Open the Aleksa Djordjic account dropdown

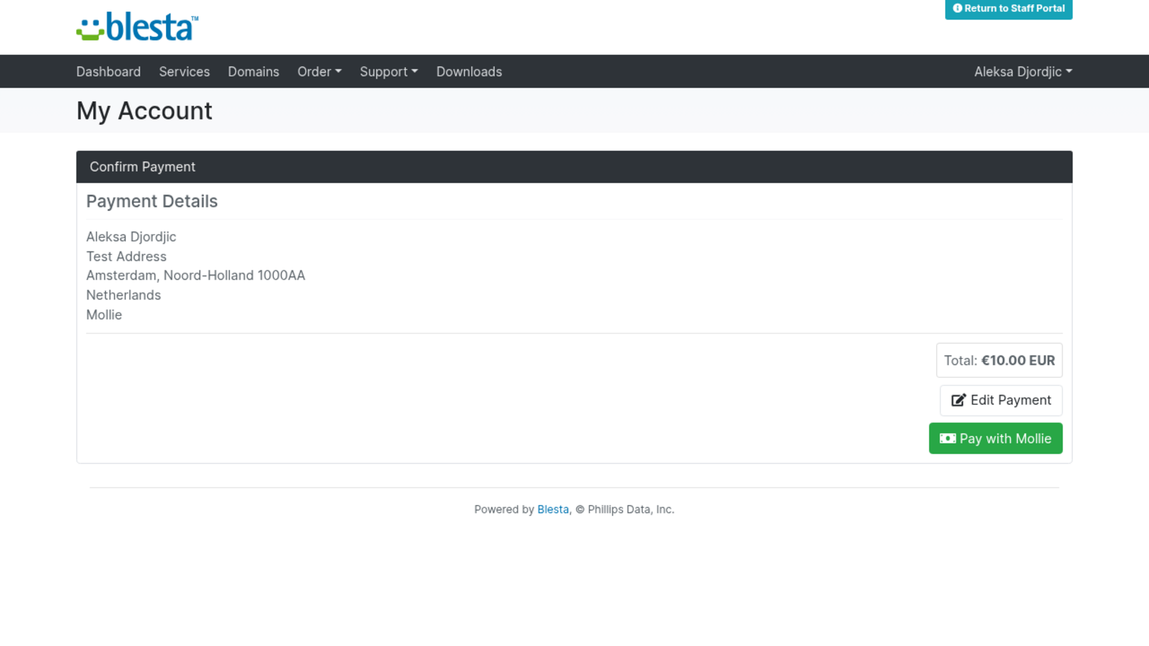click(x=1023, y=72)
